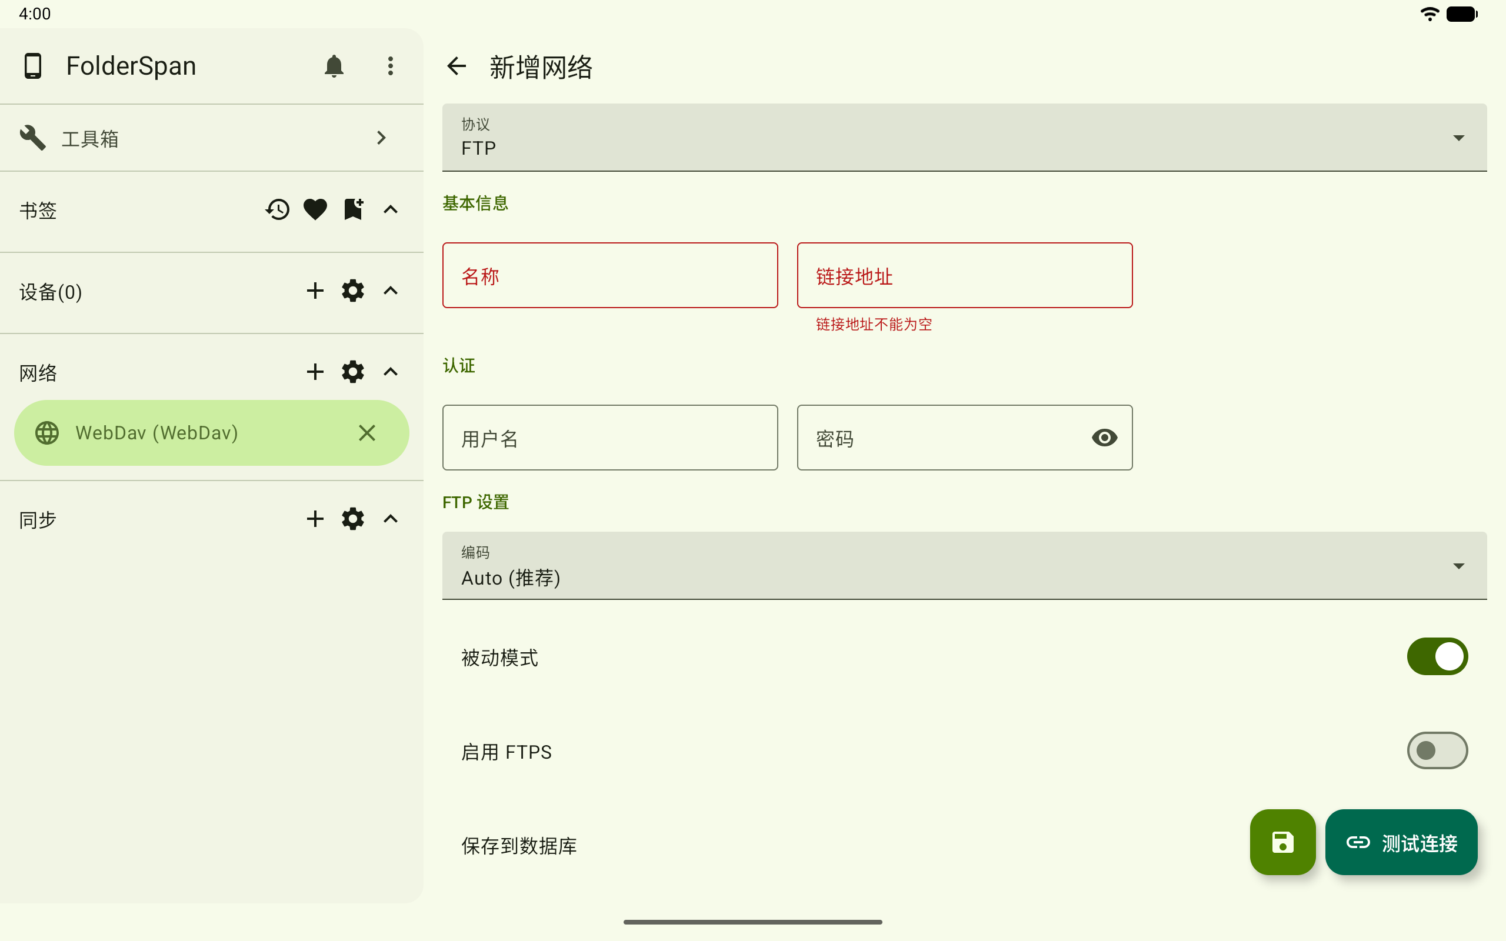Open the three-dot overflow menu
Image resolution: width=1506 pixels, height=941 pixels.
click(x=390, y=66)
